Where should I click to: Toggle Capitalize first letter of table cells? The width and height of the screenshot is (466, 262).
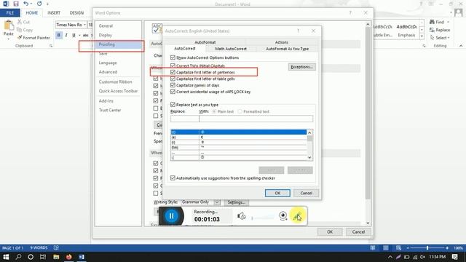pyautogui.click(x=173, y=79)
